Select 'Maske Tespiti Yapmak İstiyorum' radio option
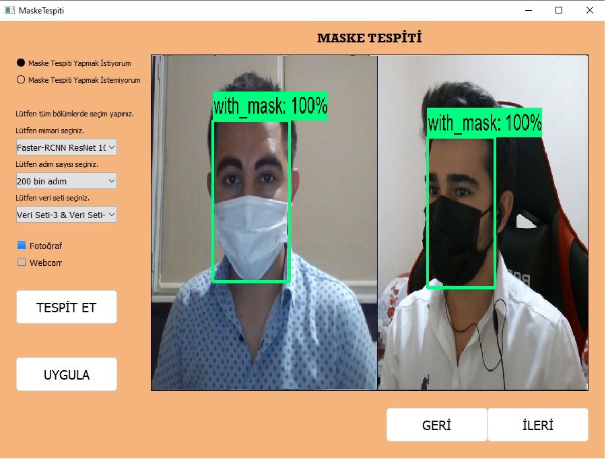Image resolution: width=606 pixels, height=459 pixels. pyautogui.click(x=21, y=63)
